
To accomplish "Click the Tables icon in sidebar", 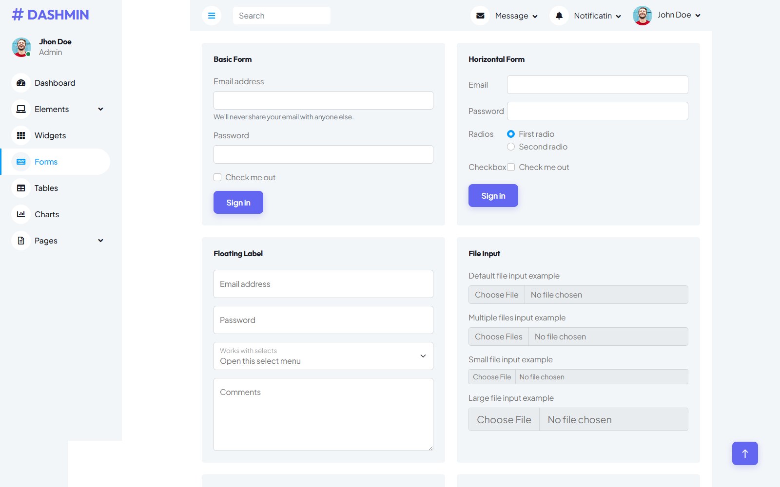I will tap(21, 188).
